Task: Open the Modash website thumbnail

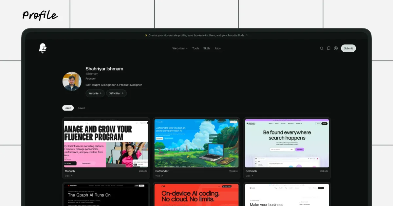Action: pyautogui.click(x=106, y=143)
